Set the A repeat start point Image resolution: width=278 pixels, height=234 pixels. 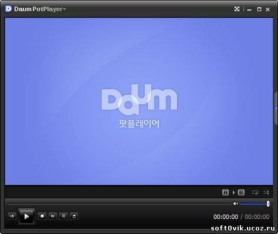point(225,192)
